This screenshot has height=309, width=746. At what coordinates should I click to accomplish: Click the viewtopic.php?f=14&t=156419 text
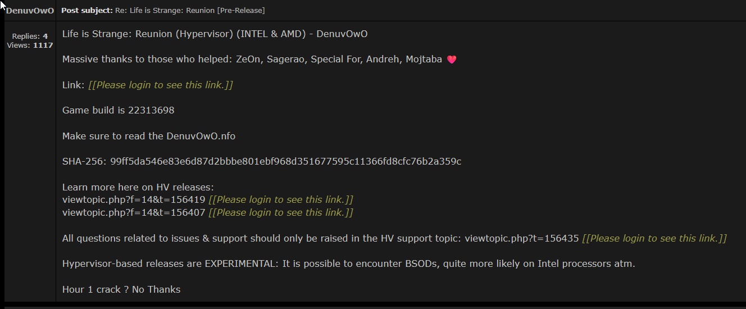coord(134,199)
